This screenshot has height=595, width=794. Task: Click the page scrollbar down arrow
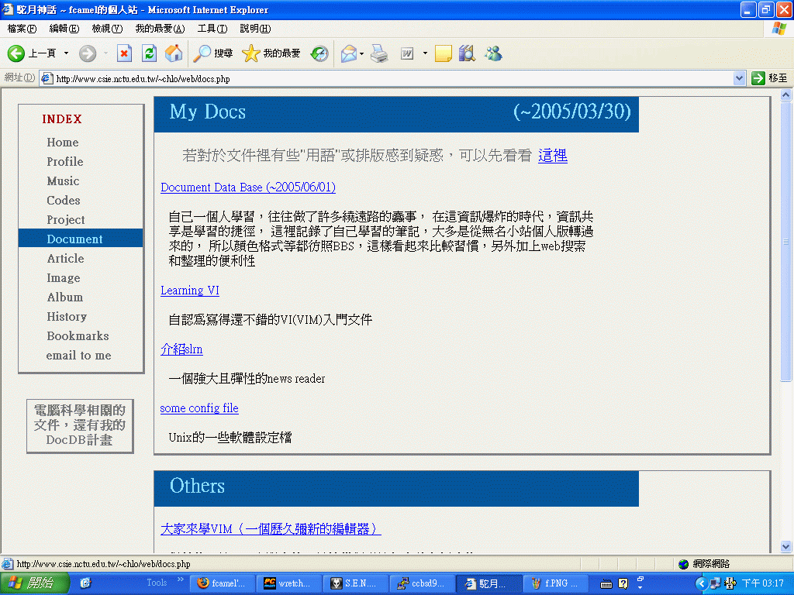pos(785,546)
